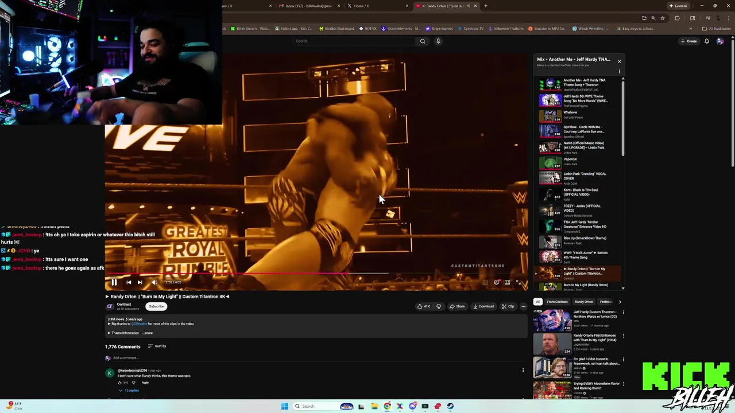Open options for Randy Orton's First Entrances video
The height and width of the screenshot is (413, 735).
pyautogui.click(x=624, y=336)
